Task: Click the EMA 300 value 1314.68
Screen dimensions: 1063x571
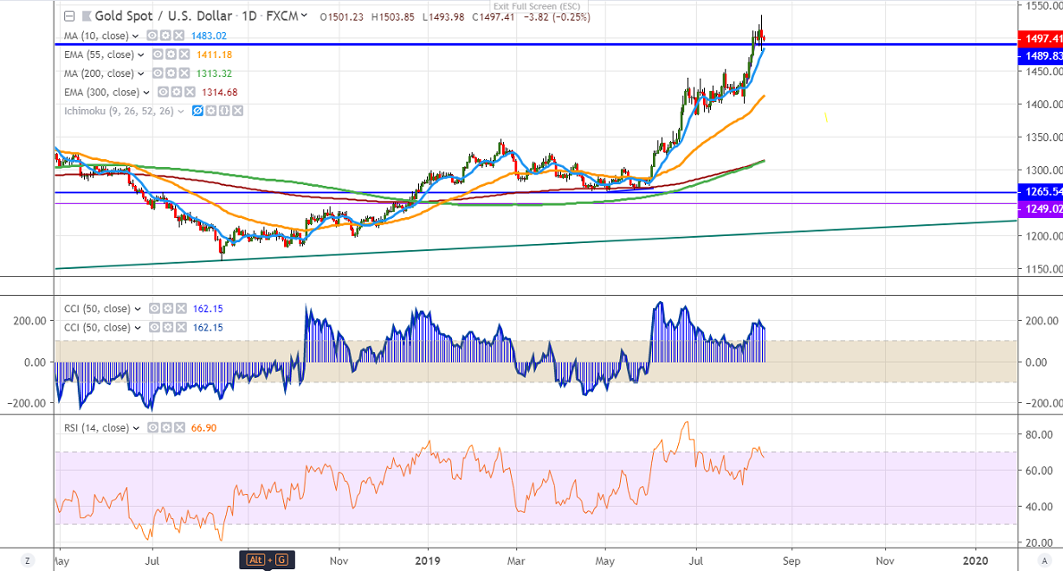Action: point(220,92)
